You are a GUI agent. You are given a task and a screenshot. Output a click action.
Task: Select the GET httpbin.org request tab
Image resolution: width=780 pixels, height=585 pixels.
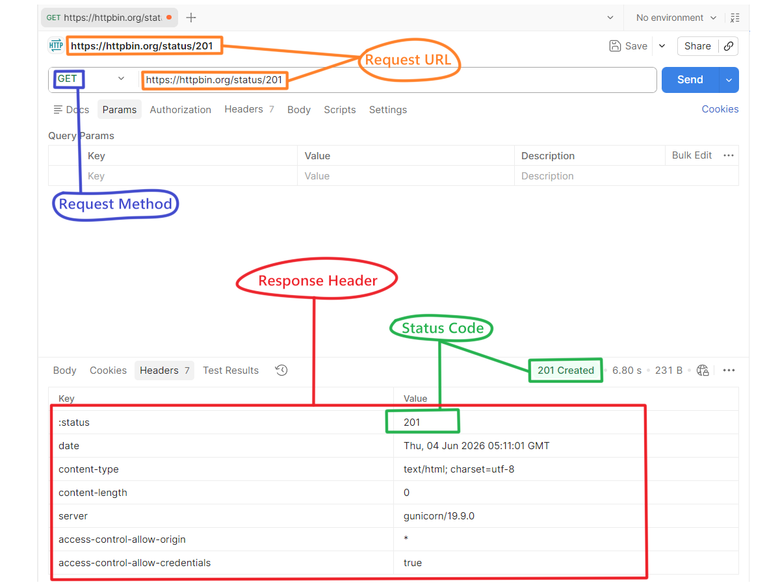click(109, 18)
